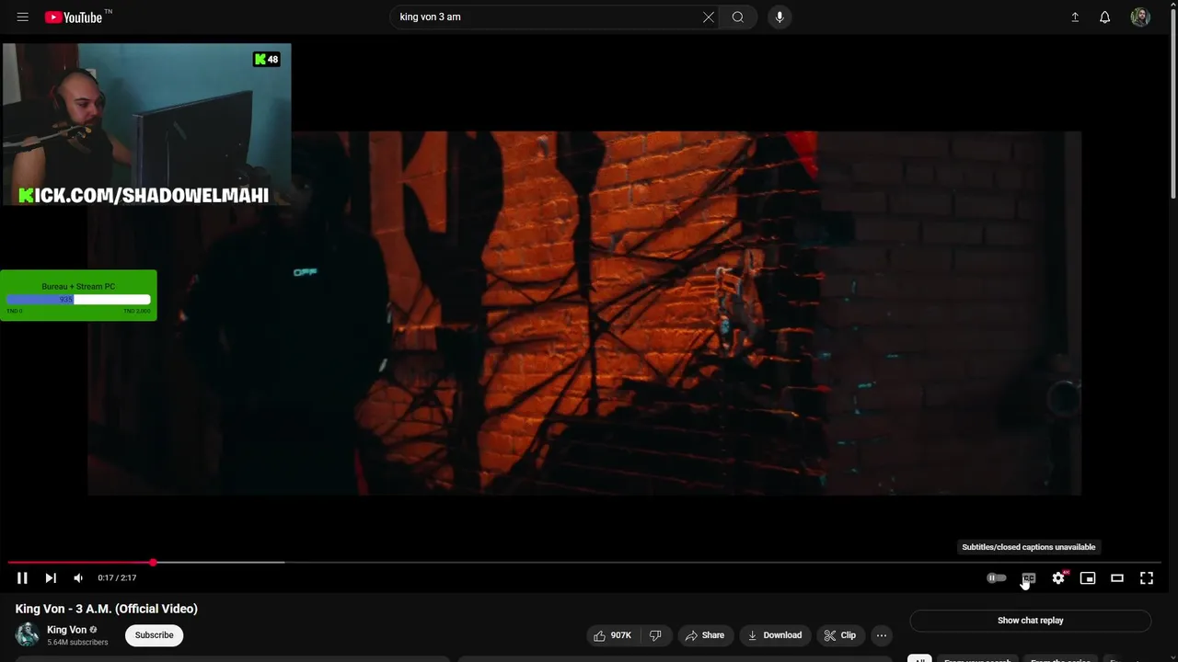Click the Kick viewer count badge 48

tap(266, 59)
